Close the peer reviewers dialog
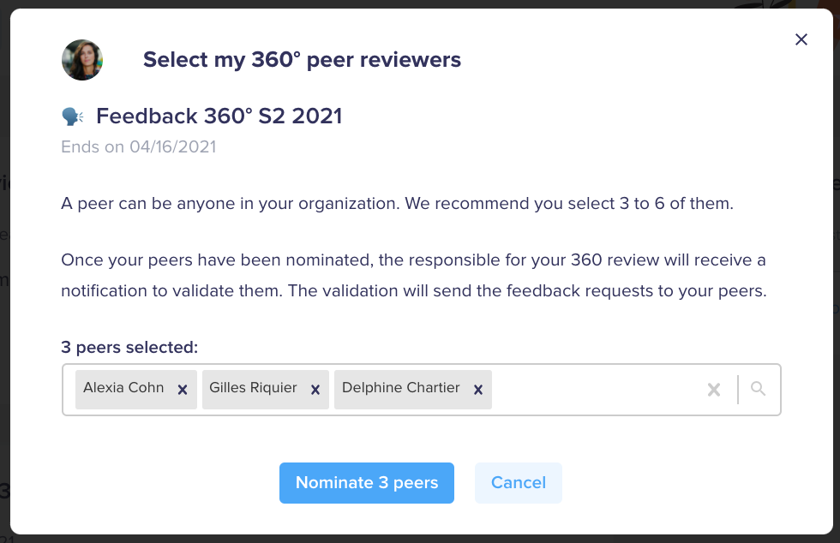The image size is (840, 543). (801, 39)
